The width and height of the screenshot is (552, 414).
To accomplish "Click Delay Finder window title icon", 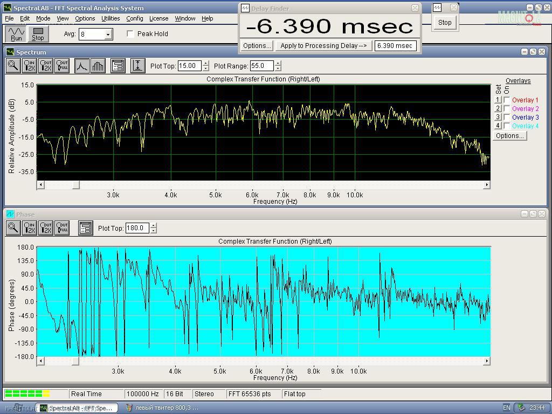I will (245, 9).
